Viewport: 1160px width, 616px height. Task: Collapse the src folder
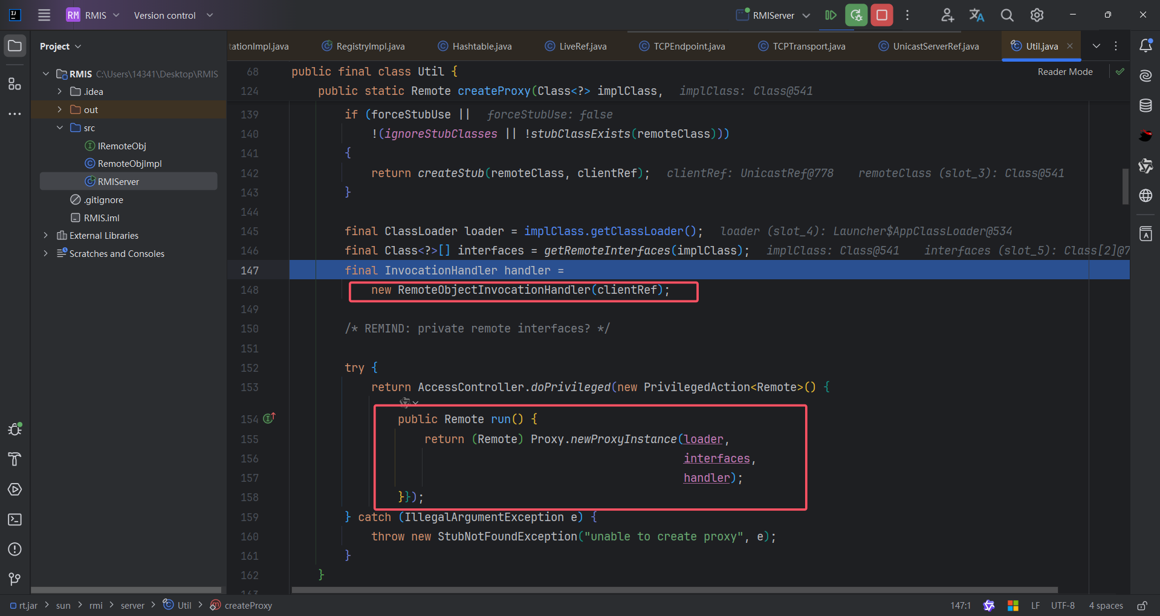(60, 128)
